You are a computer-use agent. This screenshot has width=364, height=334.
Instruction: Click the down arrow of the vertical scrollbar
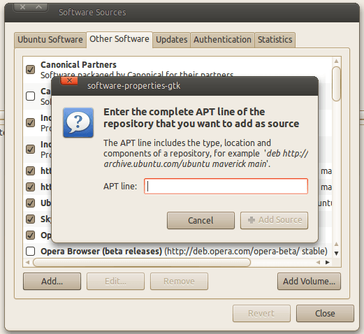[x=336, y=253]
